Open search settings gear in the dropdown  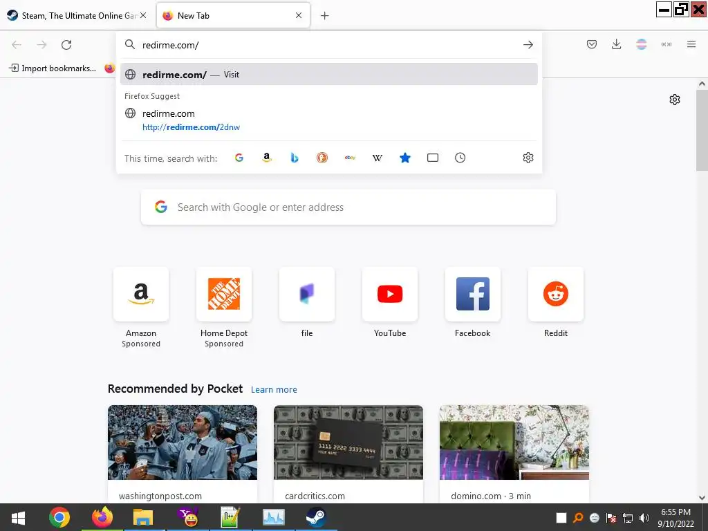(x=528, y=158)
